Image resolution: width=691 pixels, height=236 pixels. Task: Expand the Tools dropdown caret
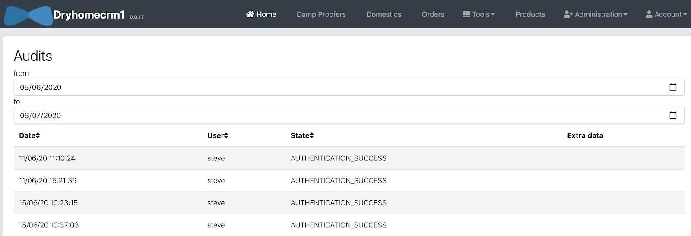click(493, 14)
